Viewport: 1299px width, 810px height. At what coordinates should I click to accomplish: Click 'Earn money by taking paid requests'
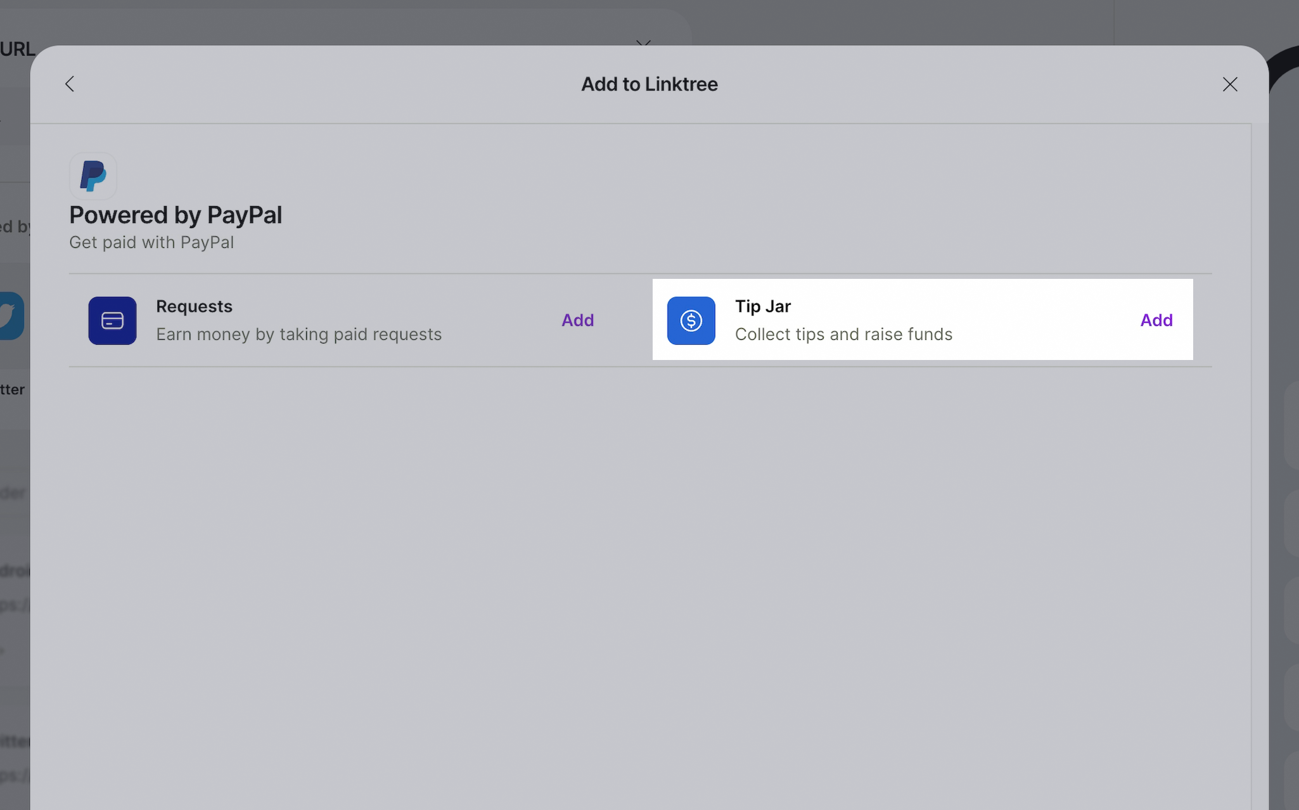coord(298,334)
